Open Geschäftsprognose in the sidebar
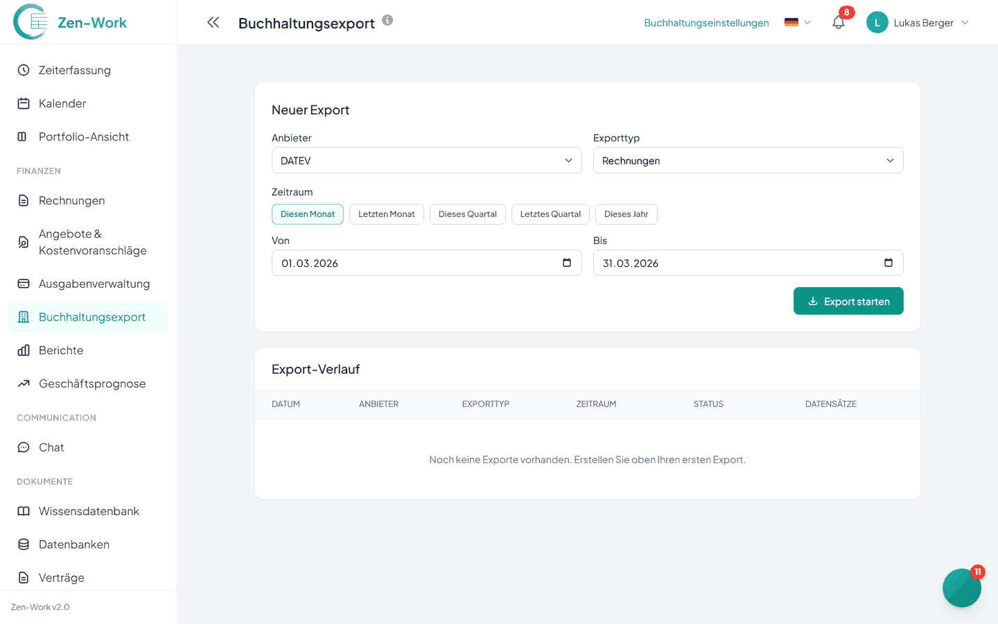998x624 pixels. tap(89, 383)
